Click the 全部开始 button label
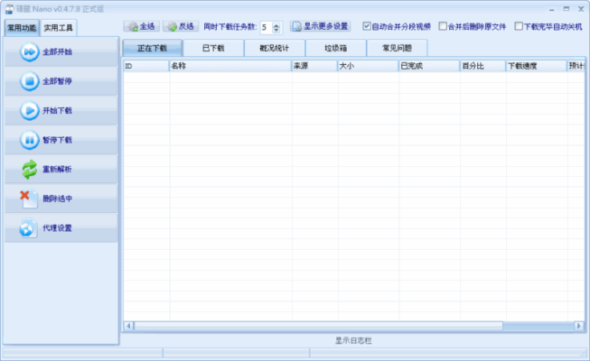This screenshot has width=590, height=361. (57, 52)
